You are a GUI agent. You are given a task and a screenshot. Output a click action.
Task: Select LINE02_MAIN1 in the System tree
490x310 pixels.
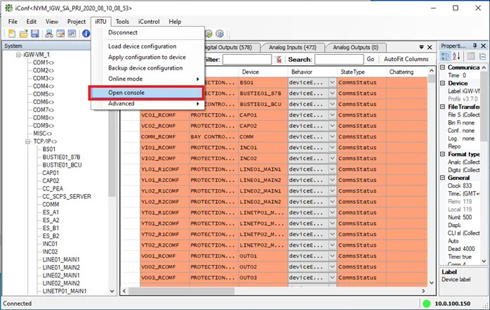[61, 276]
